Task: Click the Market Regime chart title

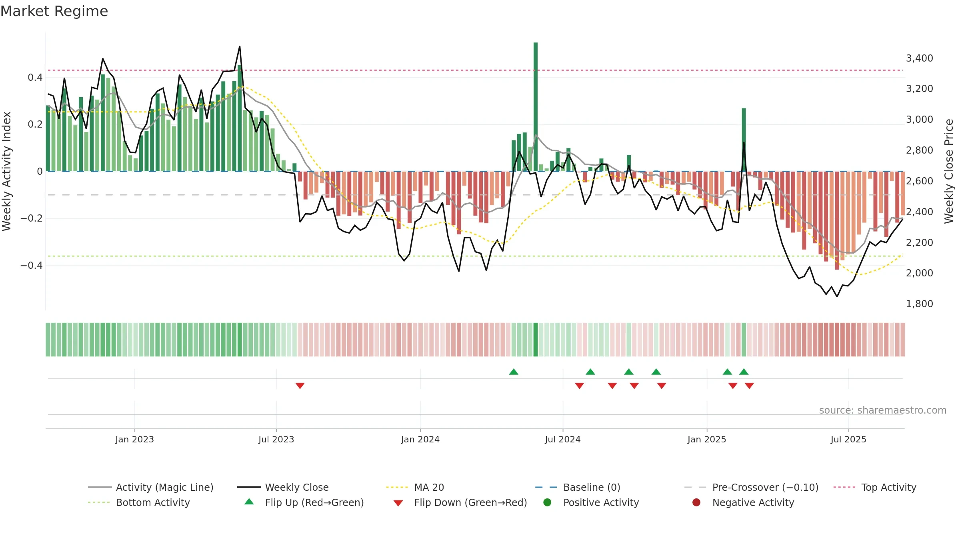Action: pyautogui.click(x=54, y=11)
